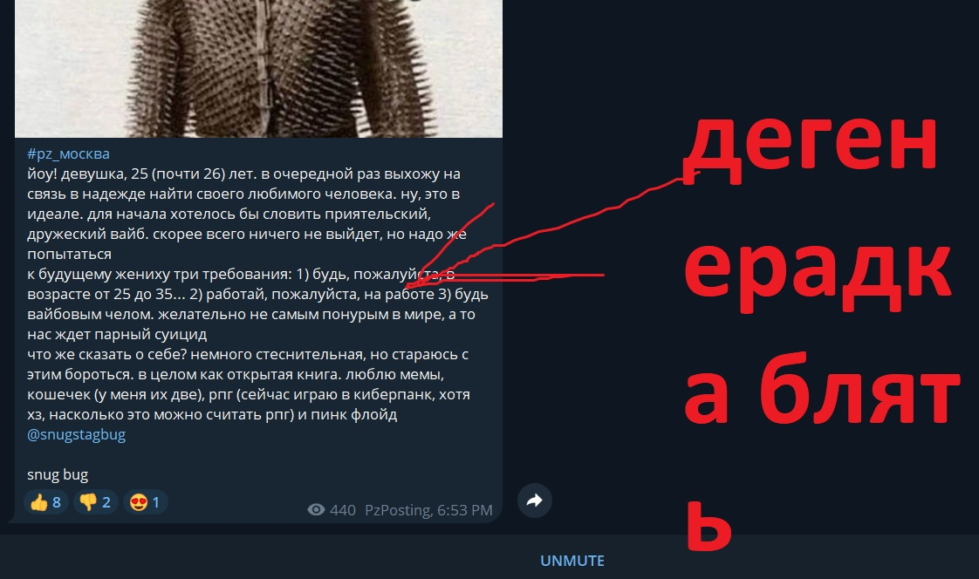Click the heart-eyes count 1
The height and width of the screenshot is (579, 979).
(x=156, y=502)
